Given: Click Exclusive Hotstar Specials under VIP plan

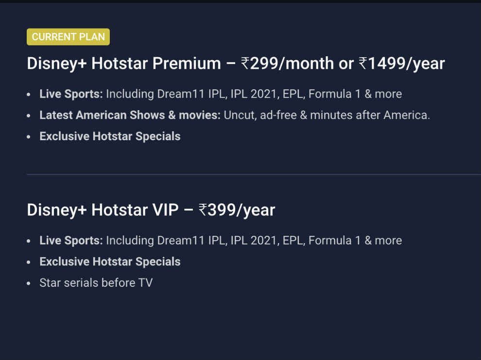Looking at the screenshot, I should pos(110,262).
